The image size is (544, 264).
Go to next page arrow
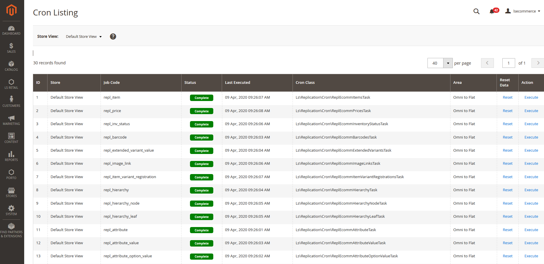click(x=538, y=63)
